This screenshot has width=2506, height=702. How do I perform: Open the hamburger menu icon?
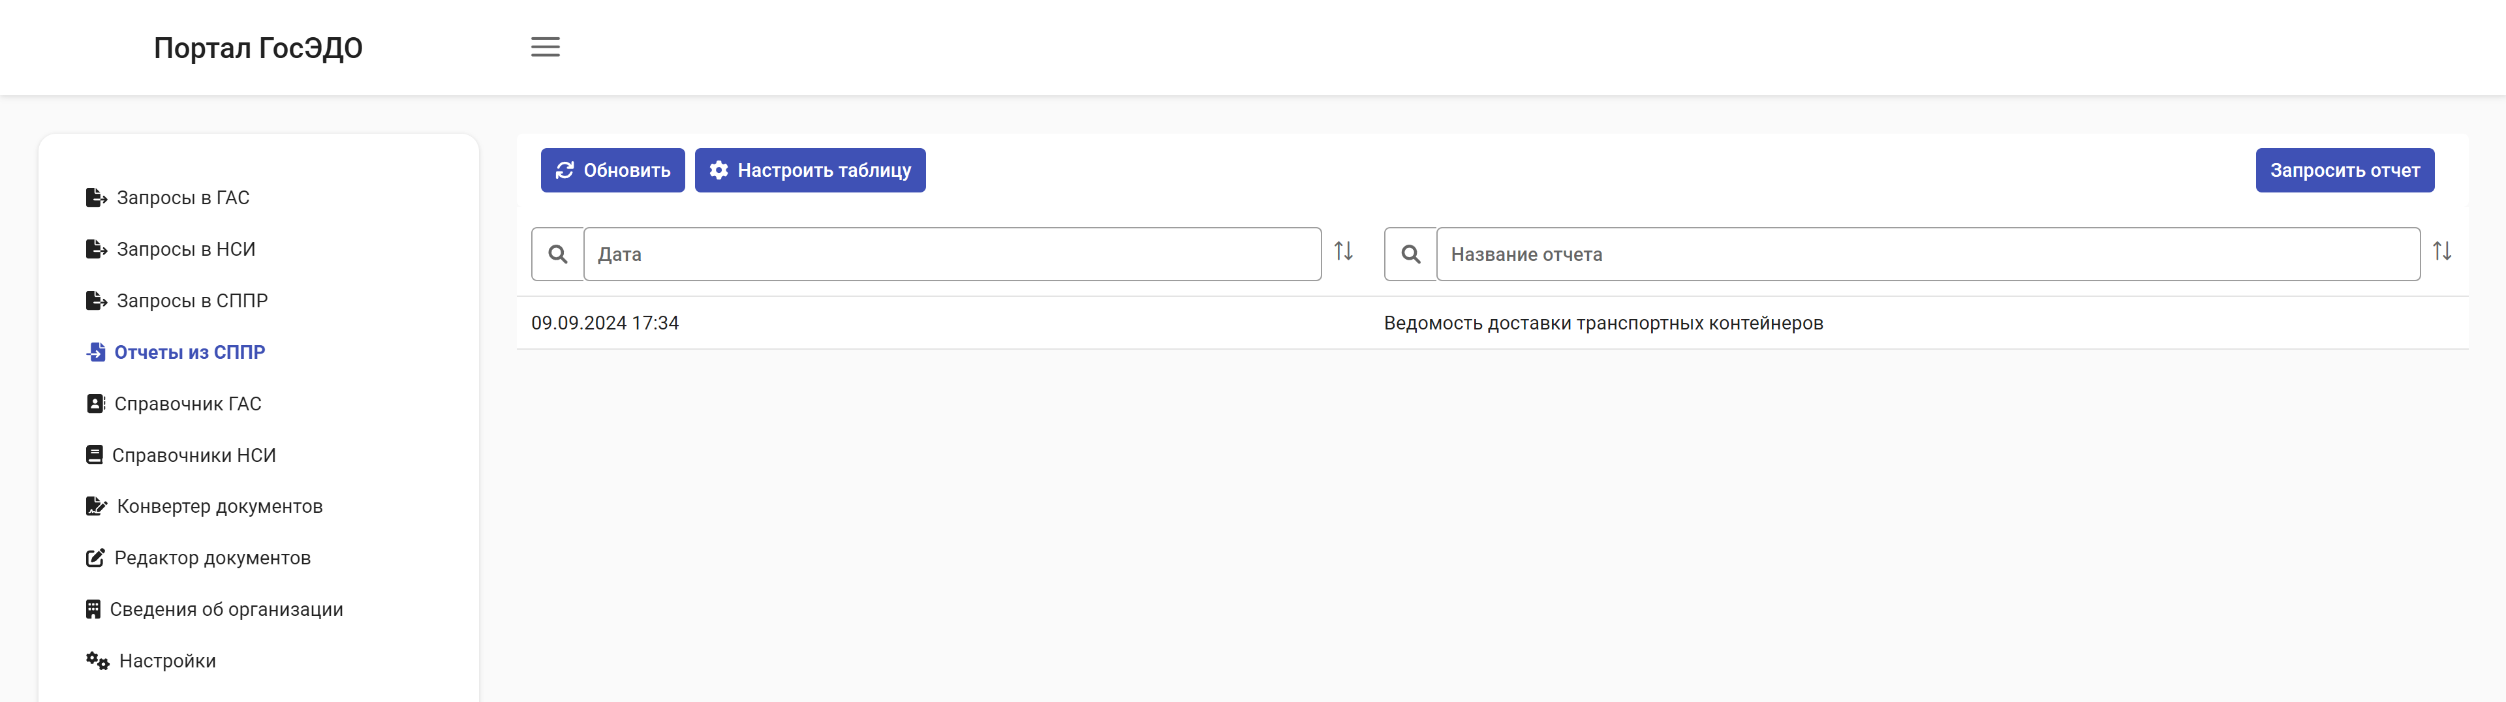click(x=545, y=47)
